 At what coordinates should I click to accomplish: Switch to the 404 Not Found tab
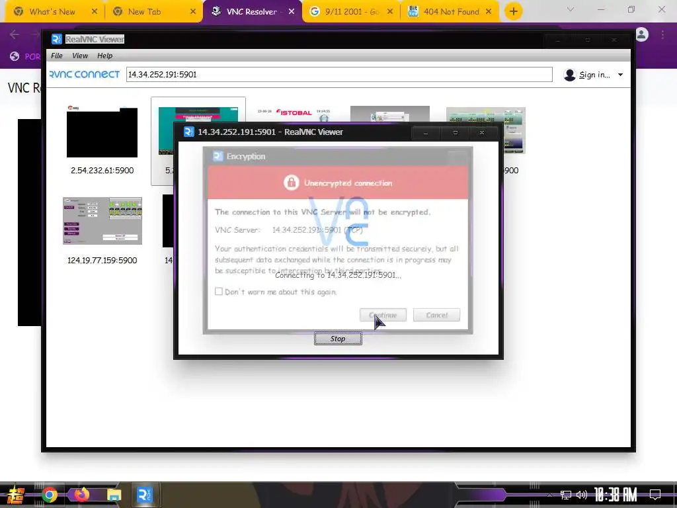click(451, 12)
